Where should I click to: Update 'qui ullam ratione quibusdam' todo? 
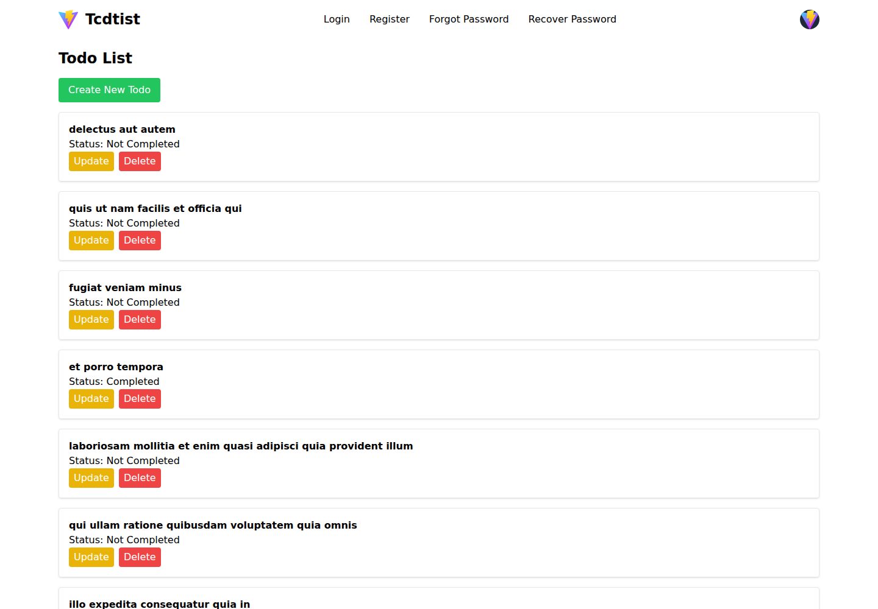pyautogui.click(x=91, y=557)
